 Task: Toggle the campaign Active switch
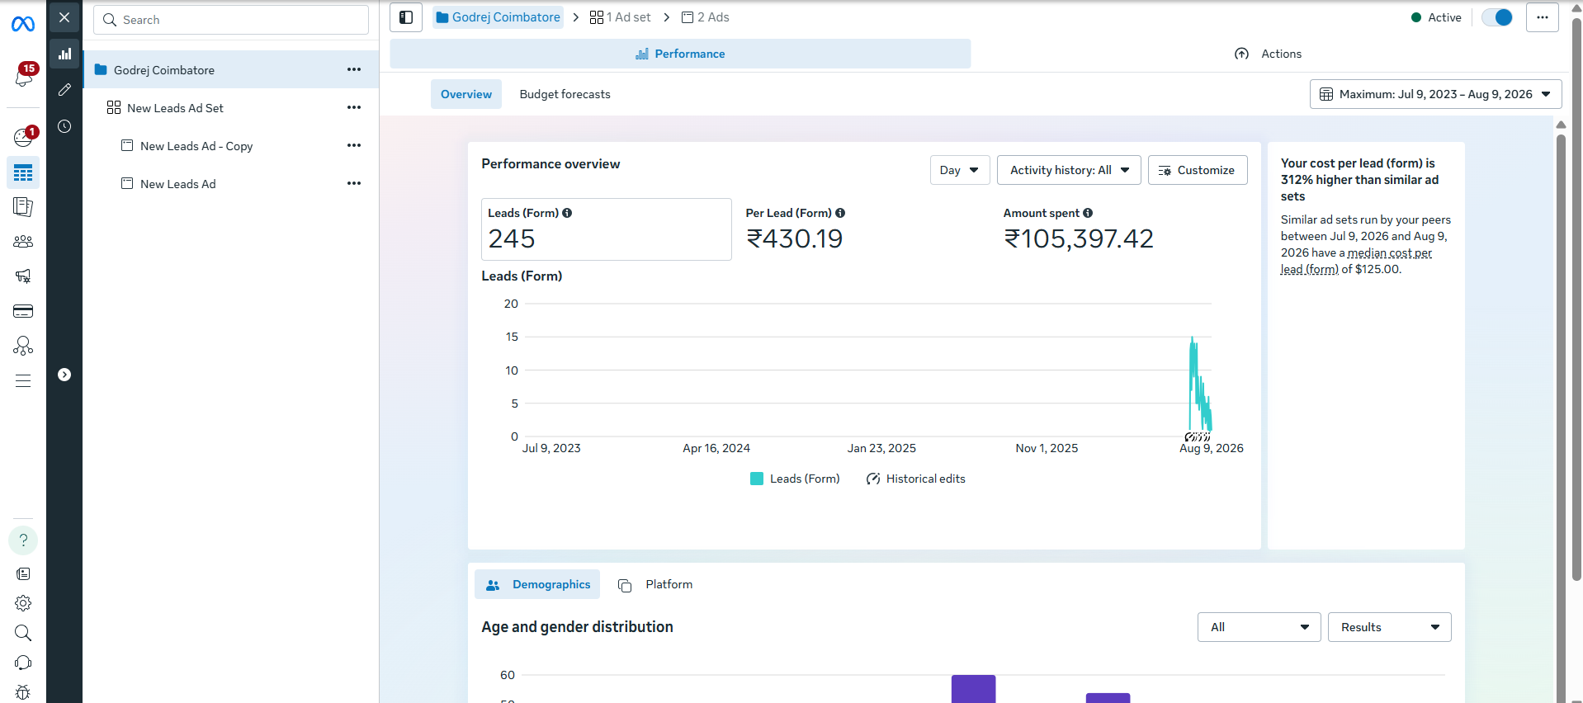click(x=1497, y=17)
